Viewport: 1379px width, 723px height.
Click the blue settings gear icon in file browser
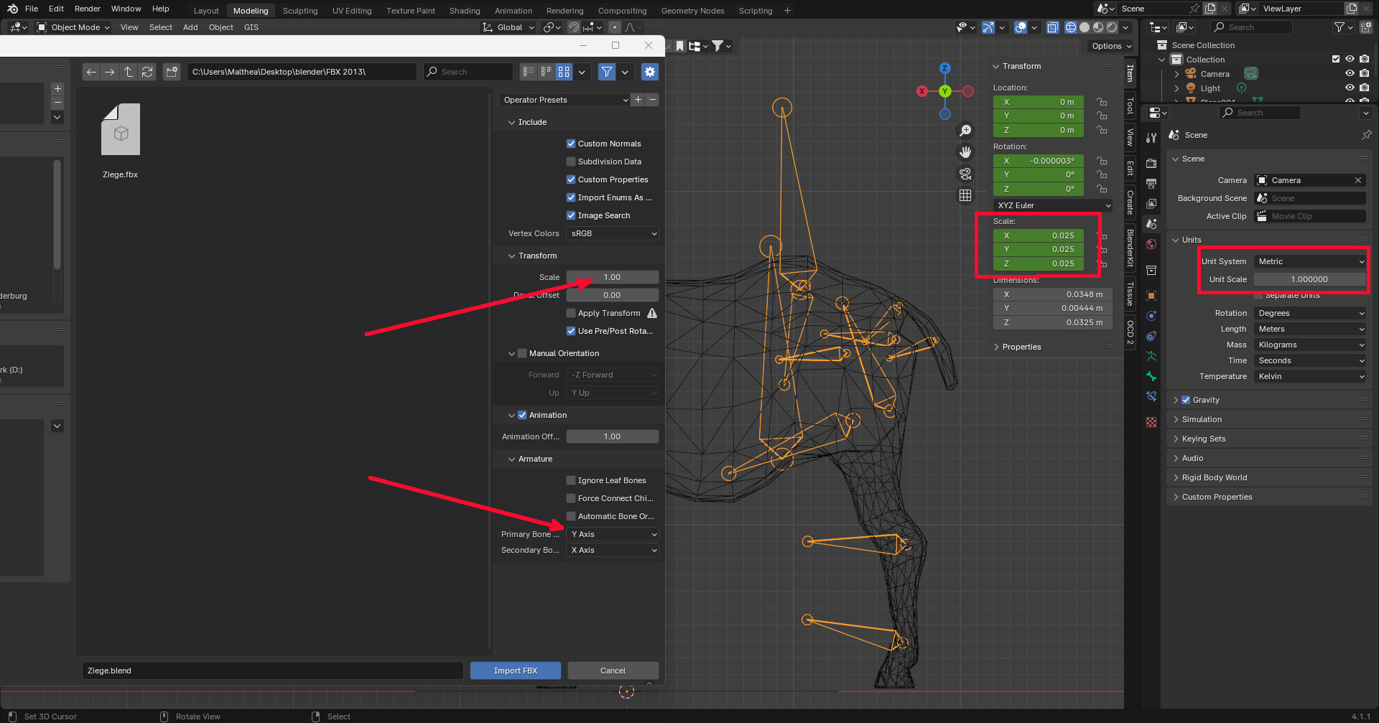click(650, 72)
